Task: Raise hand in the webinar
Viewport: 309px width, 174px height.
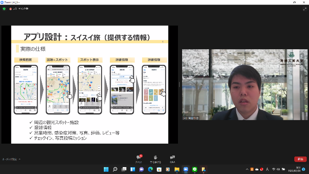Action: point(155,159)
